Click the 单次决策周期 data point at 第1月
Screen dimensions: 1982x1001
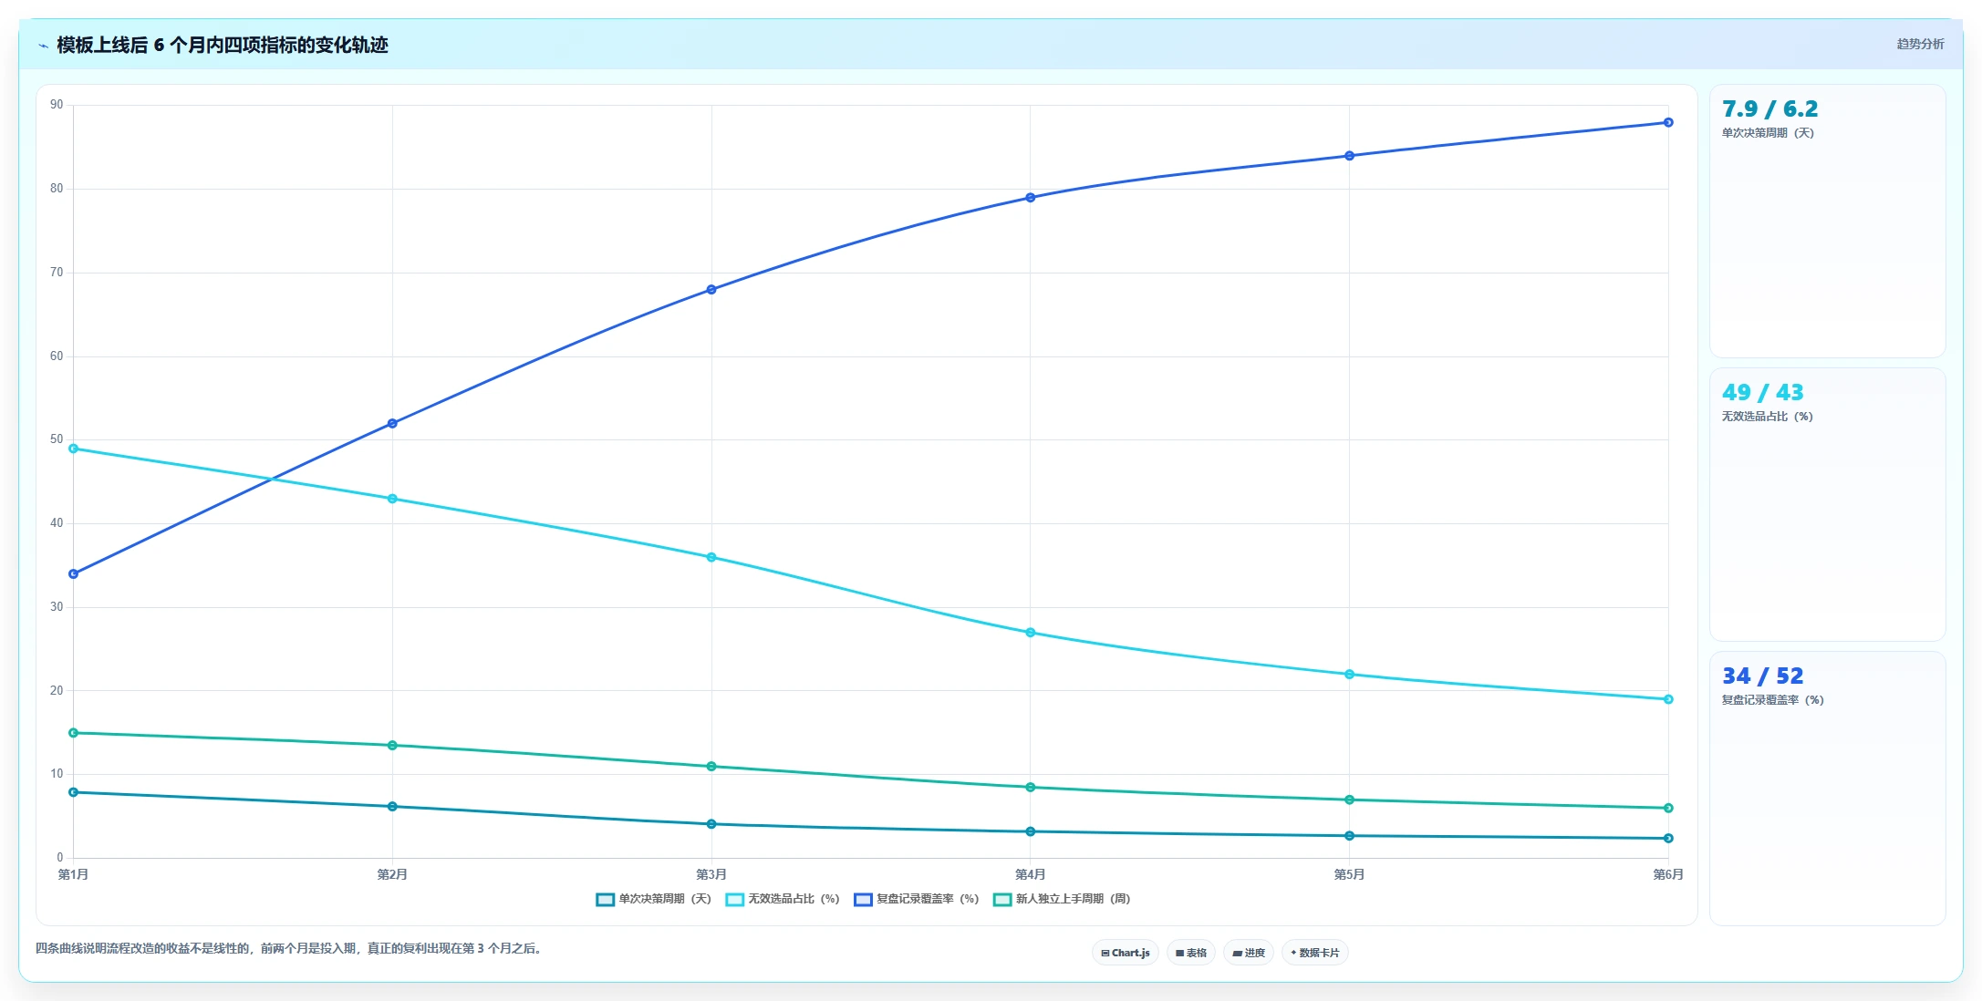73,792
